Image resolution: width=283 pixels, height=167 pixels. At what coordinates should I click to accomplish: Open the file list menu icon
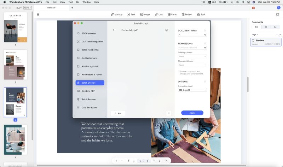[169, 113]
